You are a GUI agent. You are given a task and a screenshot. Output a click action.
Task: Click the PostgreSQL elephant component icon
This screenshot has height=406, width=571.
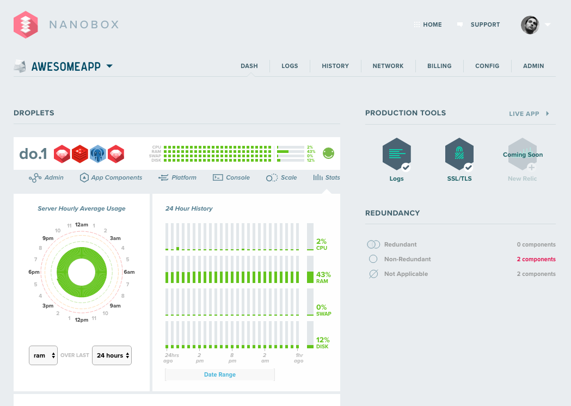[x=99, y=153]
